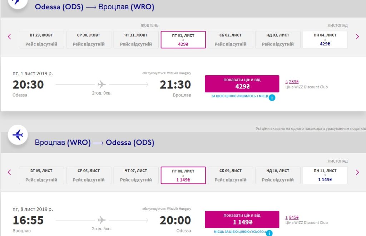366x236 pixels.
Task: Select outbound date ПН 04, ЛИСТ
Action: click(325, 39)
